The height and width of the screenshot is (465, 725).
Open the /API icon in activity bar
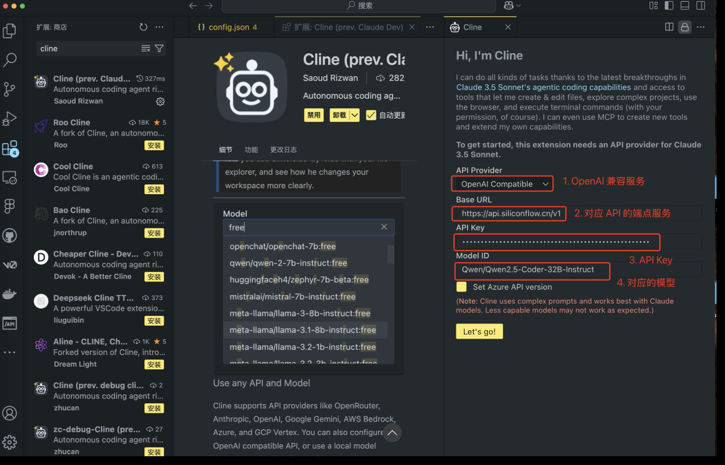coord(10,323)
